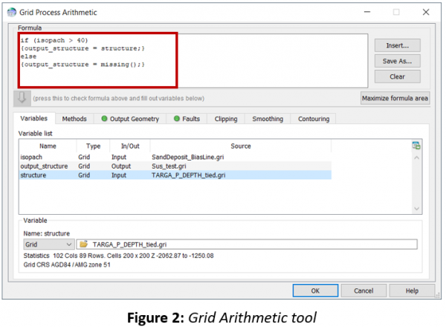Open the Output Geometry tab
This screenshot has height=327, width=446.
(x=130, y=119)
